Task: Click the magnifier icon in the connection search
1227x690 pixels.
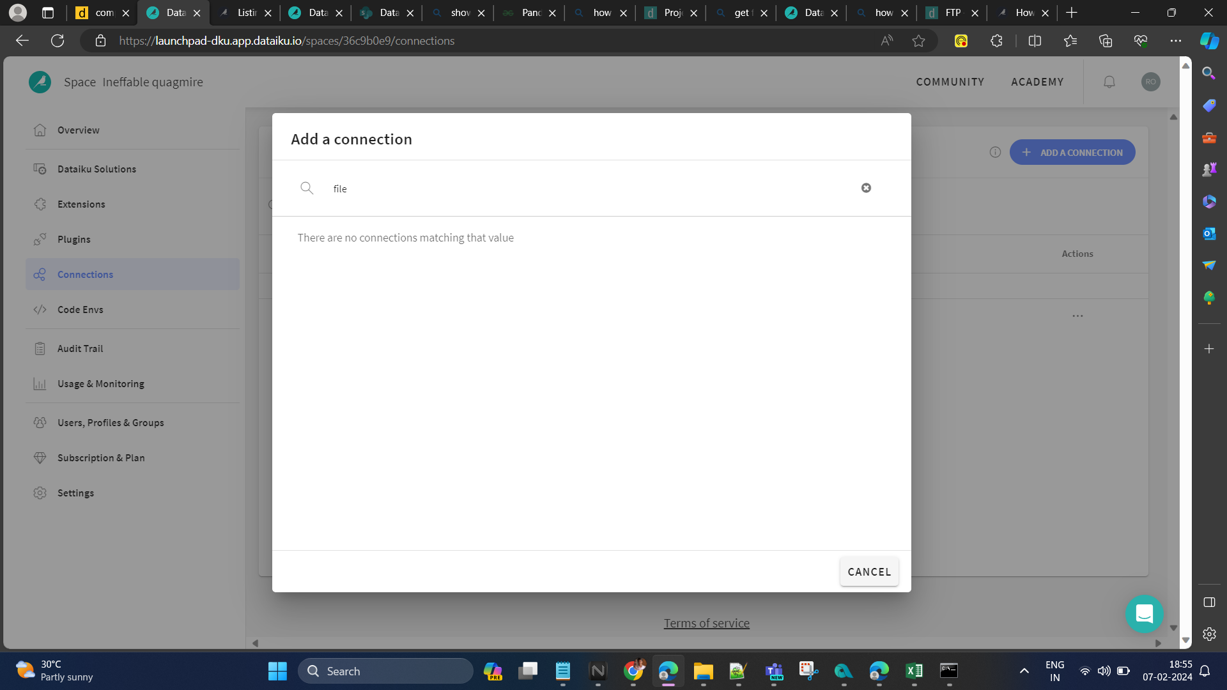Action: [x=307, y=188]
